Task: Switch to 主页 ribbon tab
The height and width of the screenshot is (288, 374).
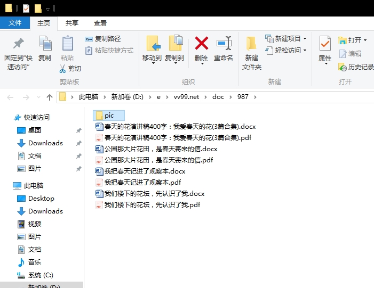Action: pos(44,23)
